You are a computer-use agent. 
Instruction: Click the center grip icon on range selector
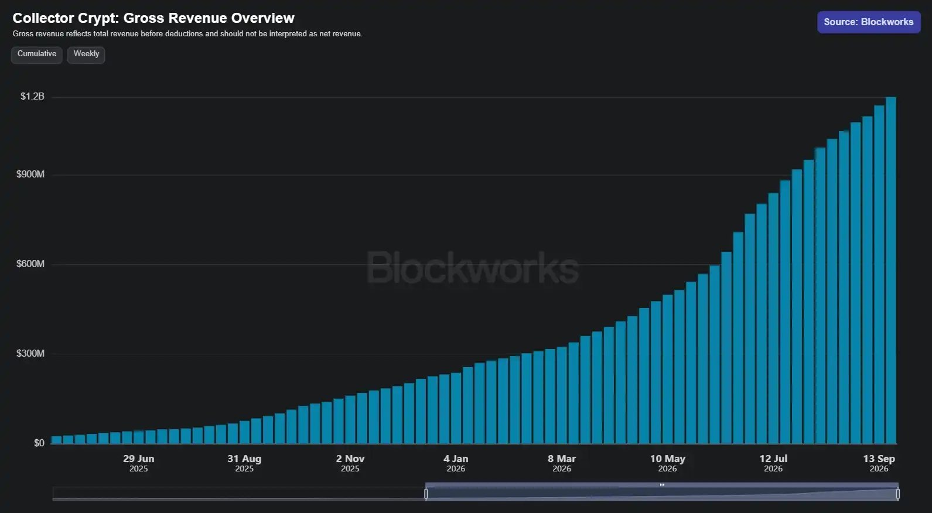(662, 485)
